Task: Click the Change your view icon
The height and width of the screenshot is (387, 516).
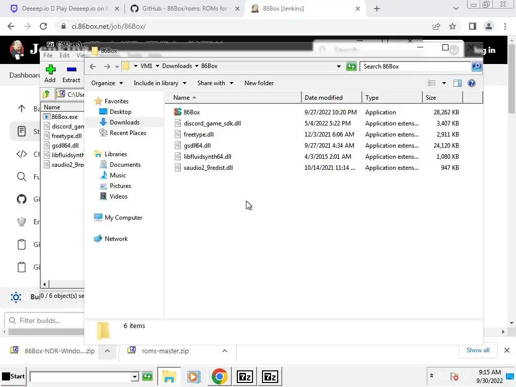Action: click(x=431, y=83)
